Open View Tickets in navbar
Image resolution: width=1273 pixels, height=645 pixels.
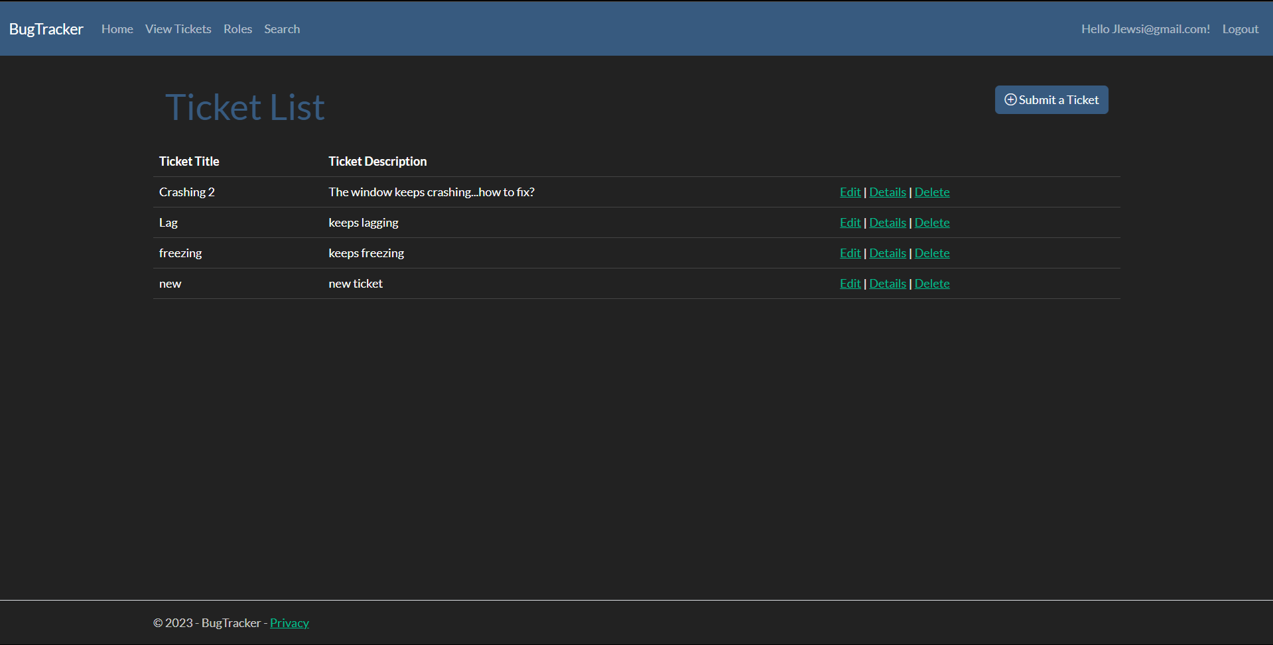coord(178,29)
